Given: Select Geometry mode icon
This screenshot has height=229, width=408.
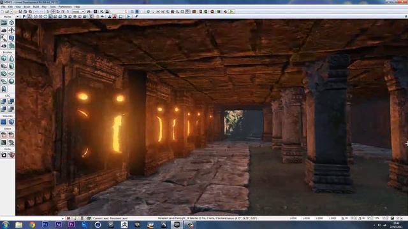Looking at the screenshot, I should (x=11, y=23).
